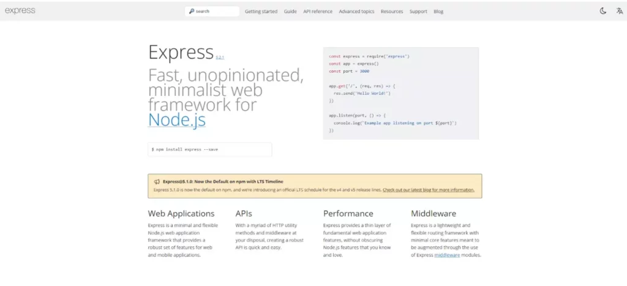Viewport: 627px width, 286px height.
Task: Click the megaphone announcement icon
Action: coord(157,182)
